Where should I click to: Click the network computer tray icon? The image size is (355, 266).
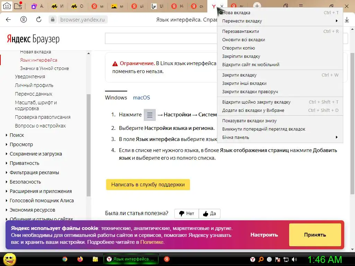click(286, 259)
